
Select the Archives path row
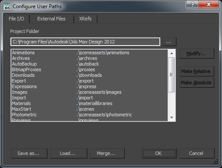click(x=89, y=58)
